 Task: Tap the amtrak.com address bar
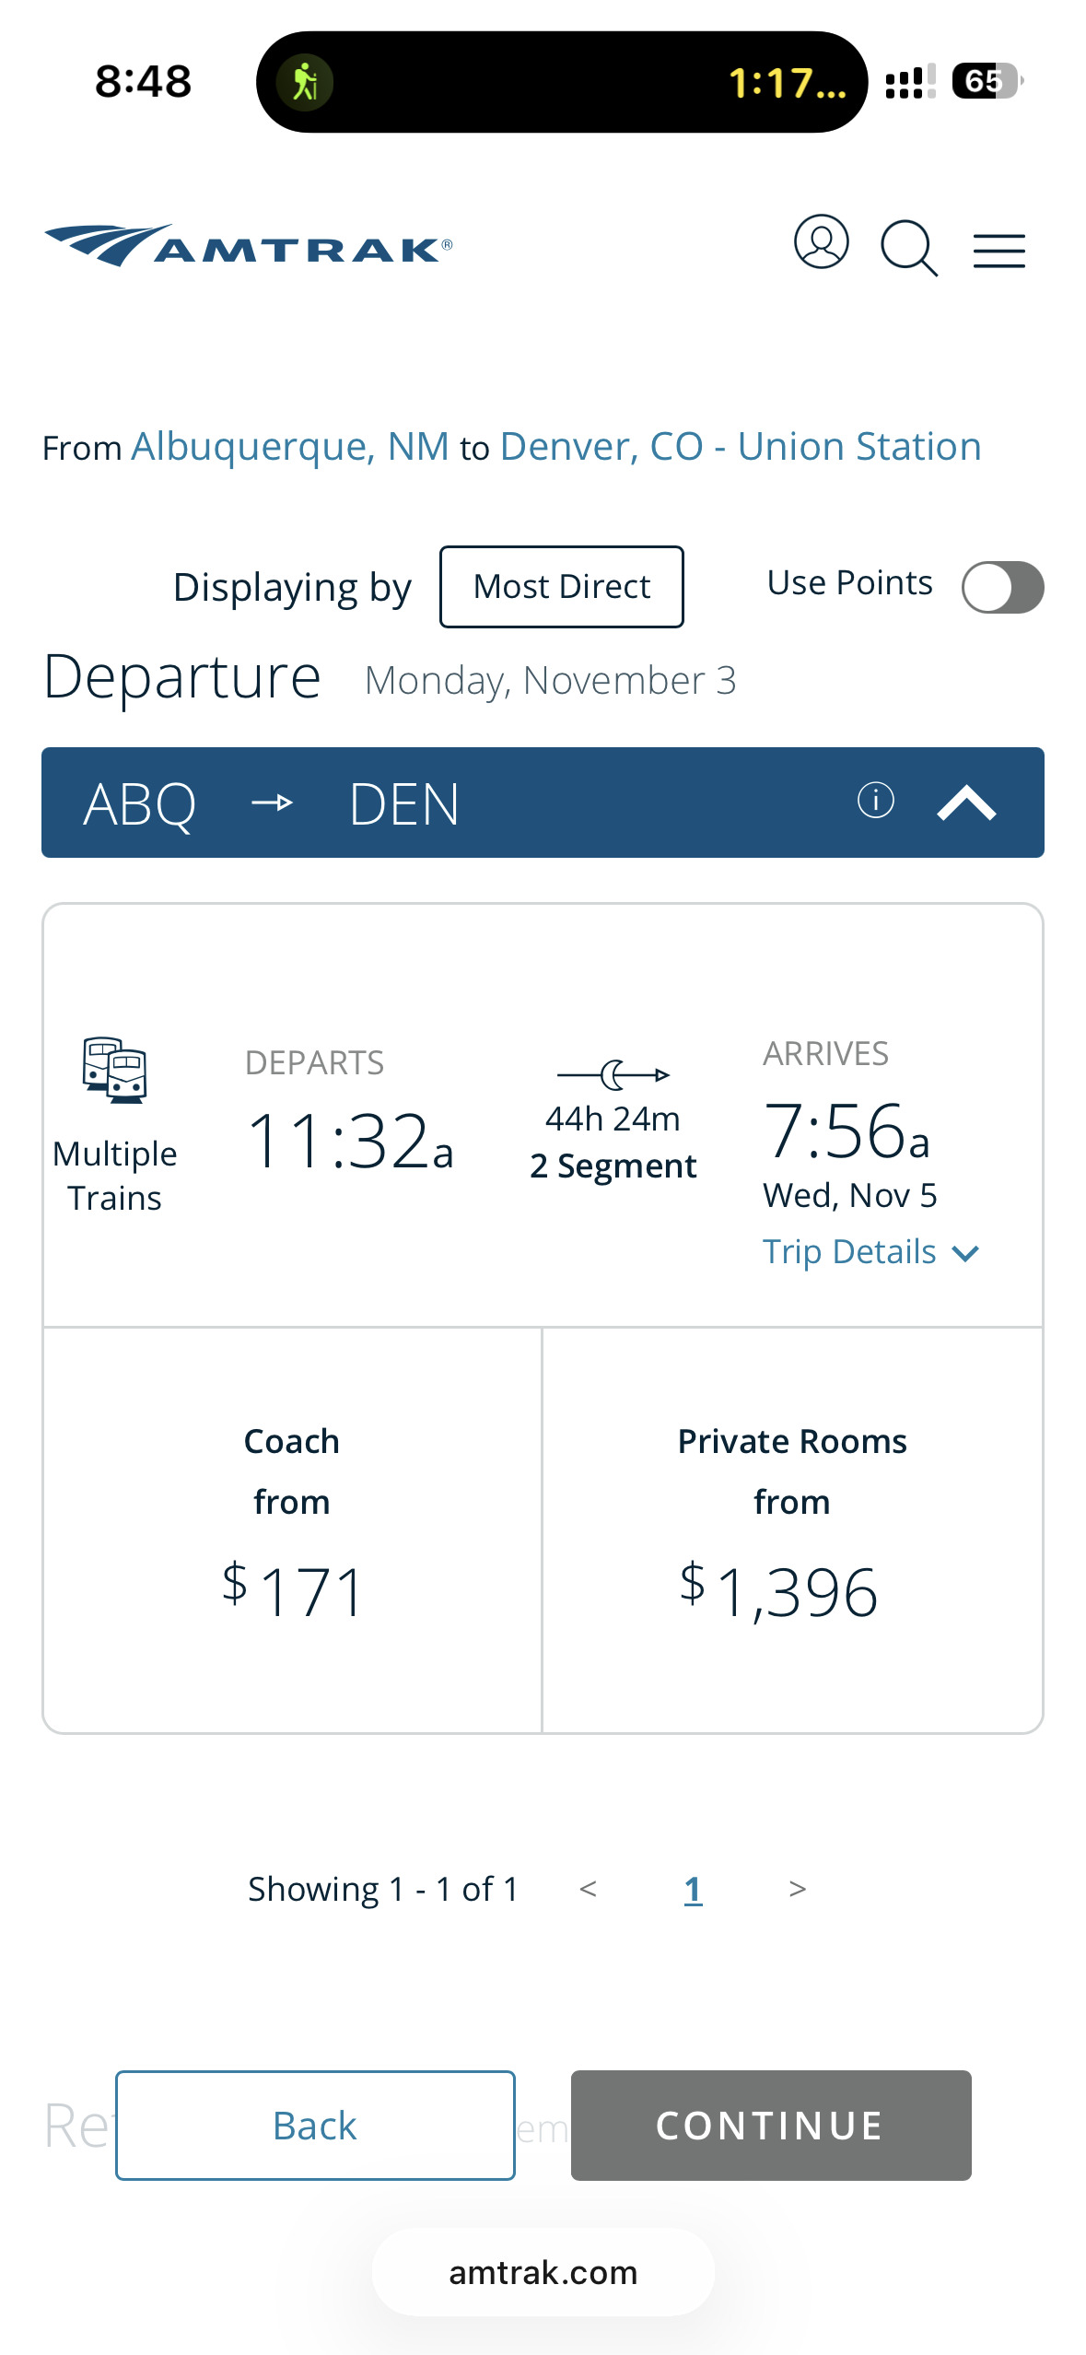coord(543,2273)
